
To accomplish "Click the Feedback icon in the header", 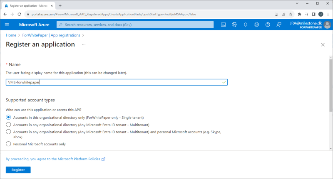I will 279,25.
